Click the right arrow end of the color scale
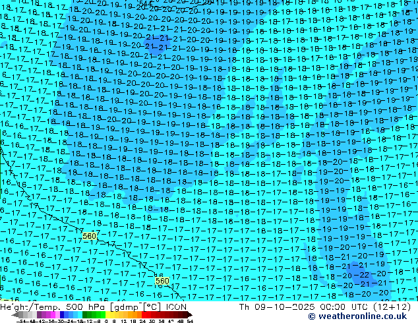The width and height of the screenshot is (418, 323). click(x=190, y=315)
